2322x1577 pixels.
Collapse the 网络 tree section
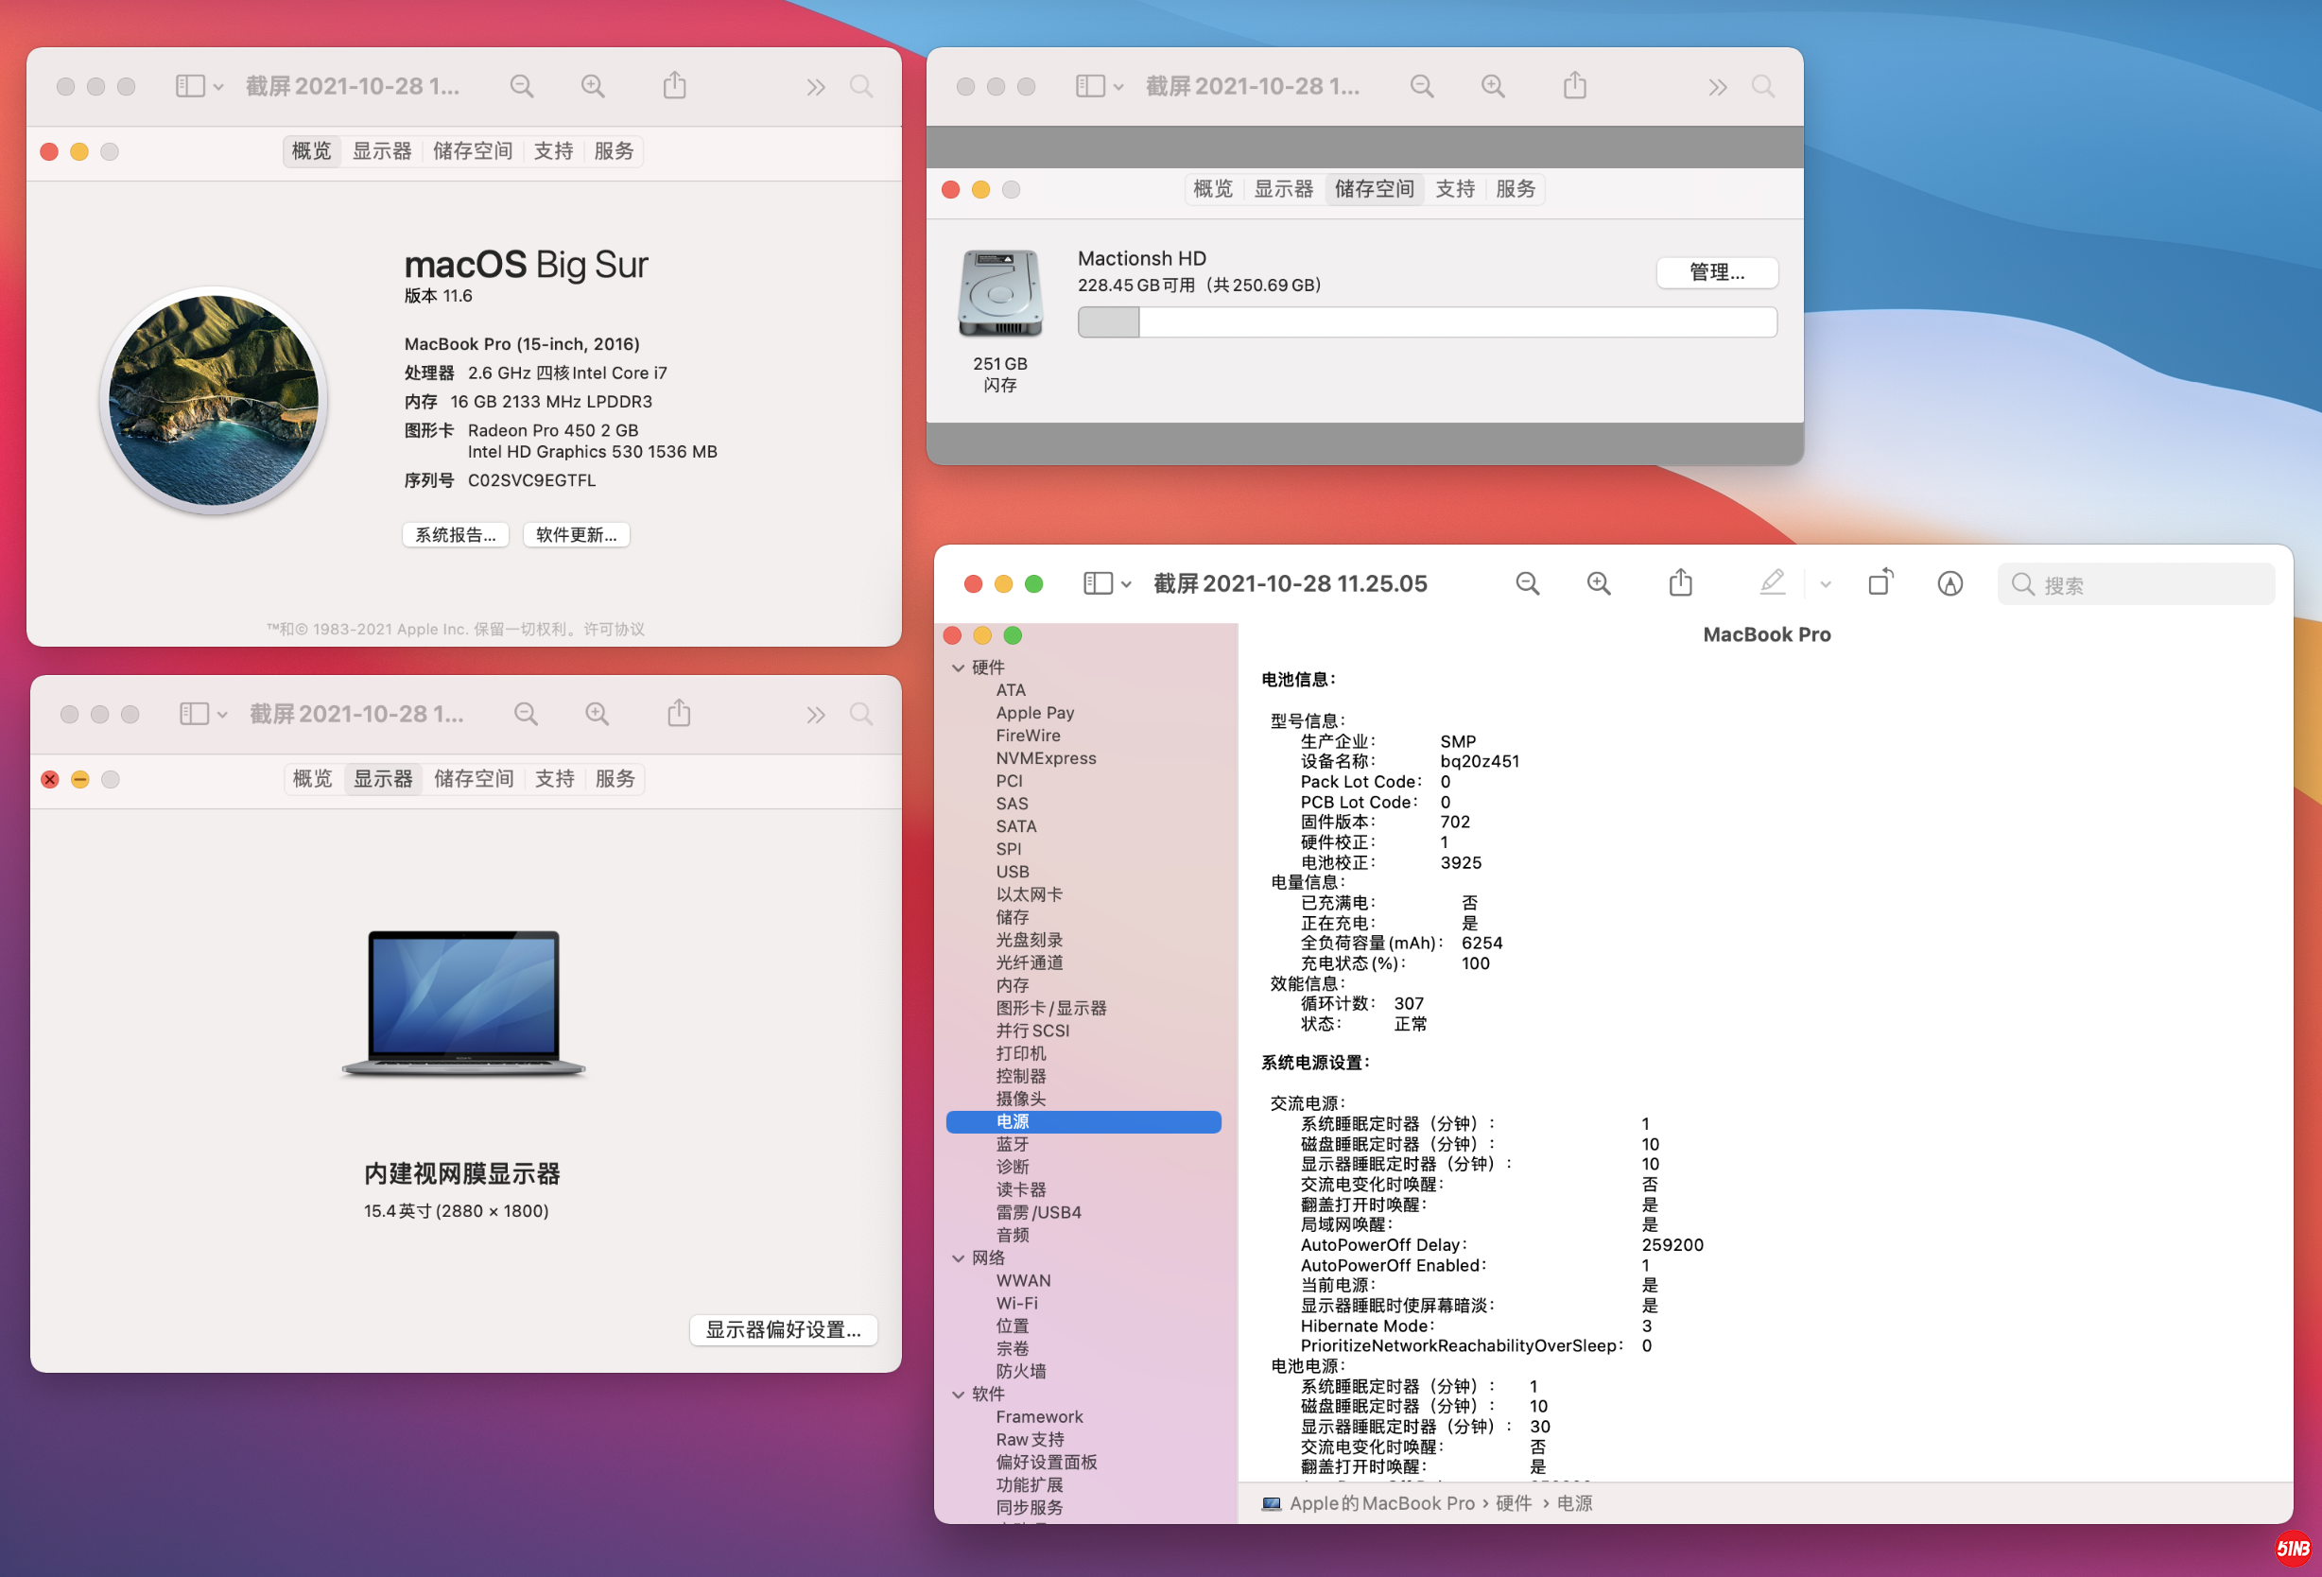pos(958,1258)
